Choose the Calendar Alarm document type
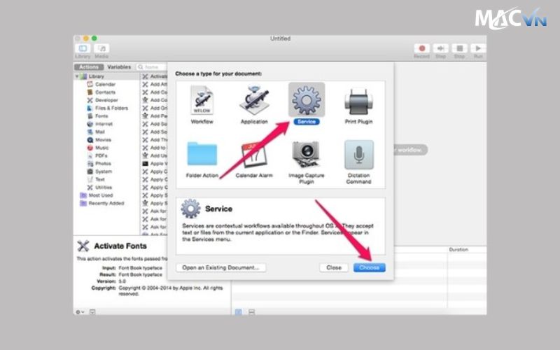The height and width of the screenshot is (350, 560). [x=254, y=160]
